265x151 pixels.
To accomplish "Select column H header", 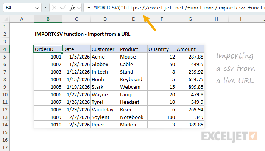I will [x=216, y=19].
